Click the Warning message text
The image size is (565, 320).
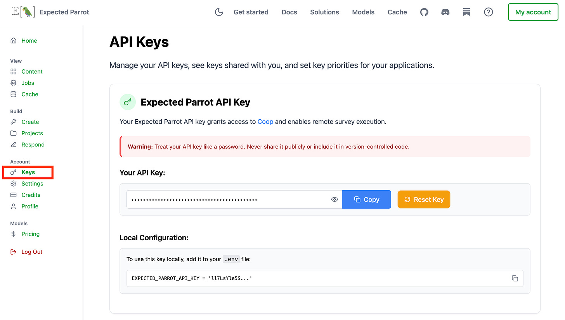click(x=269, y=146)
